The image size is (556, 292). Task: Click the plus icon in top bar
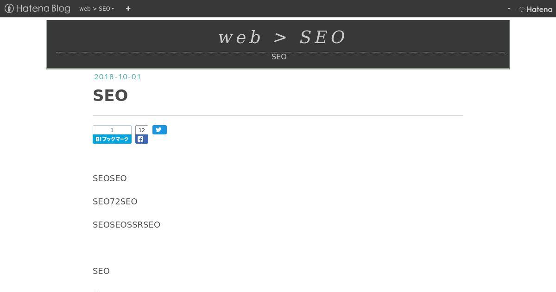tap(128, 8)
